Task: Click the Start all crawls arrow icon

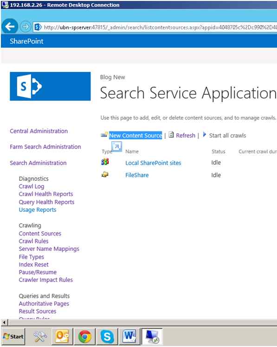Action: tap(205, 135)
